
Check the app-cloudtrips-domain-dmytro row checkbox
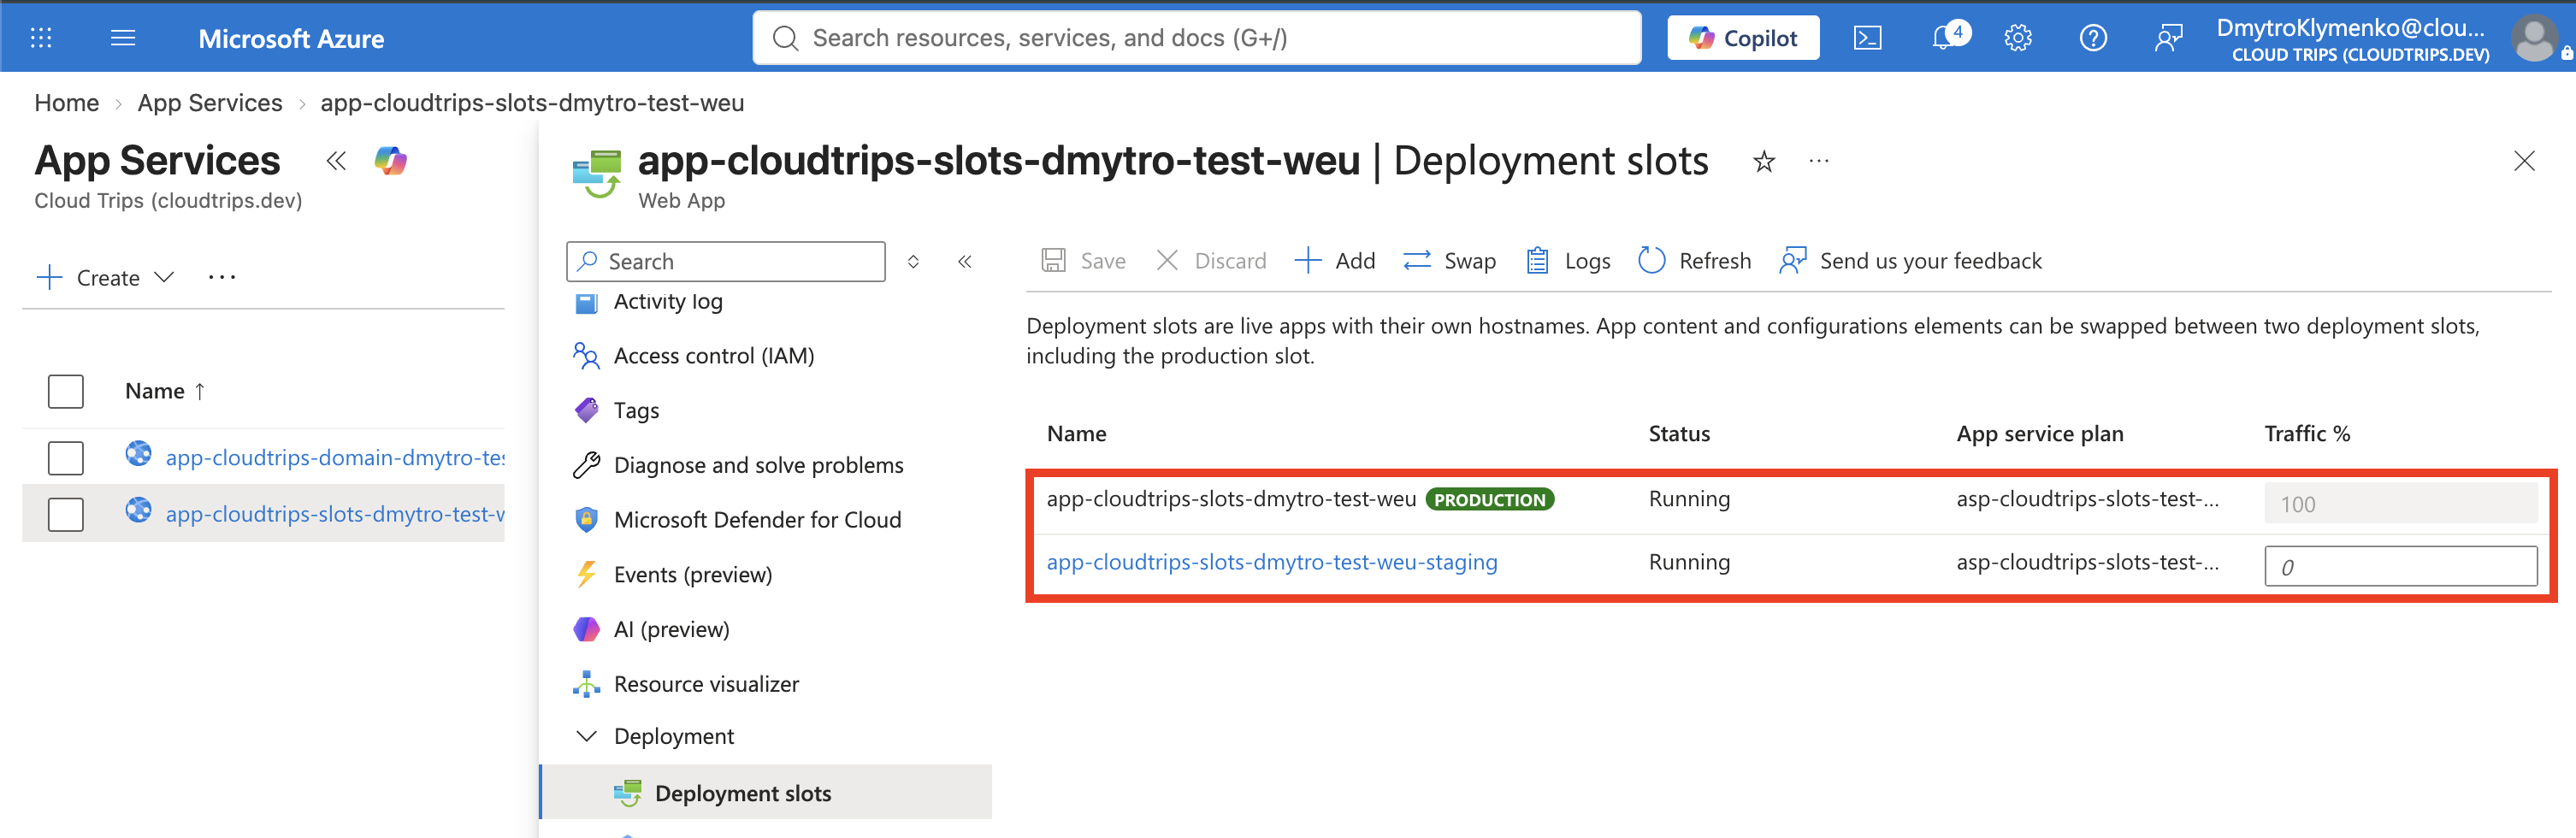pos(66,458)
